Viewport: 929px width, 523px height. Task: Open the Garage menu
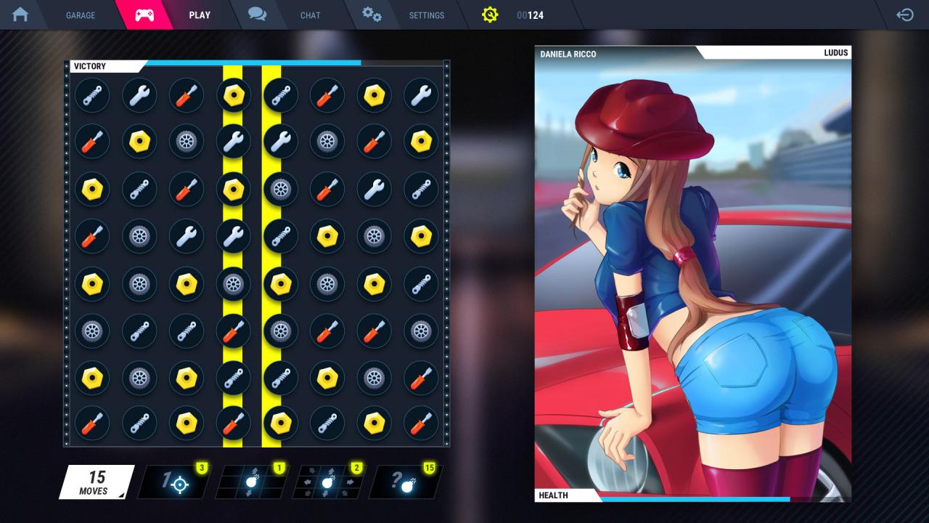[x=80, y=15]
